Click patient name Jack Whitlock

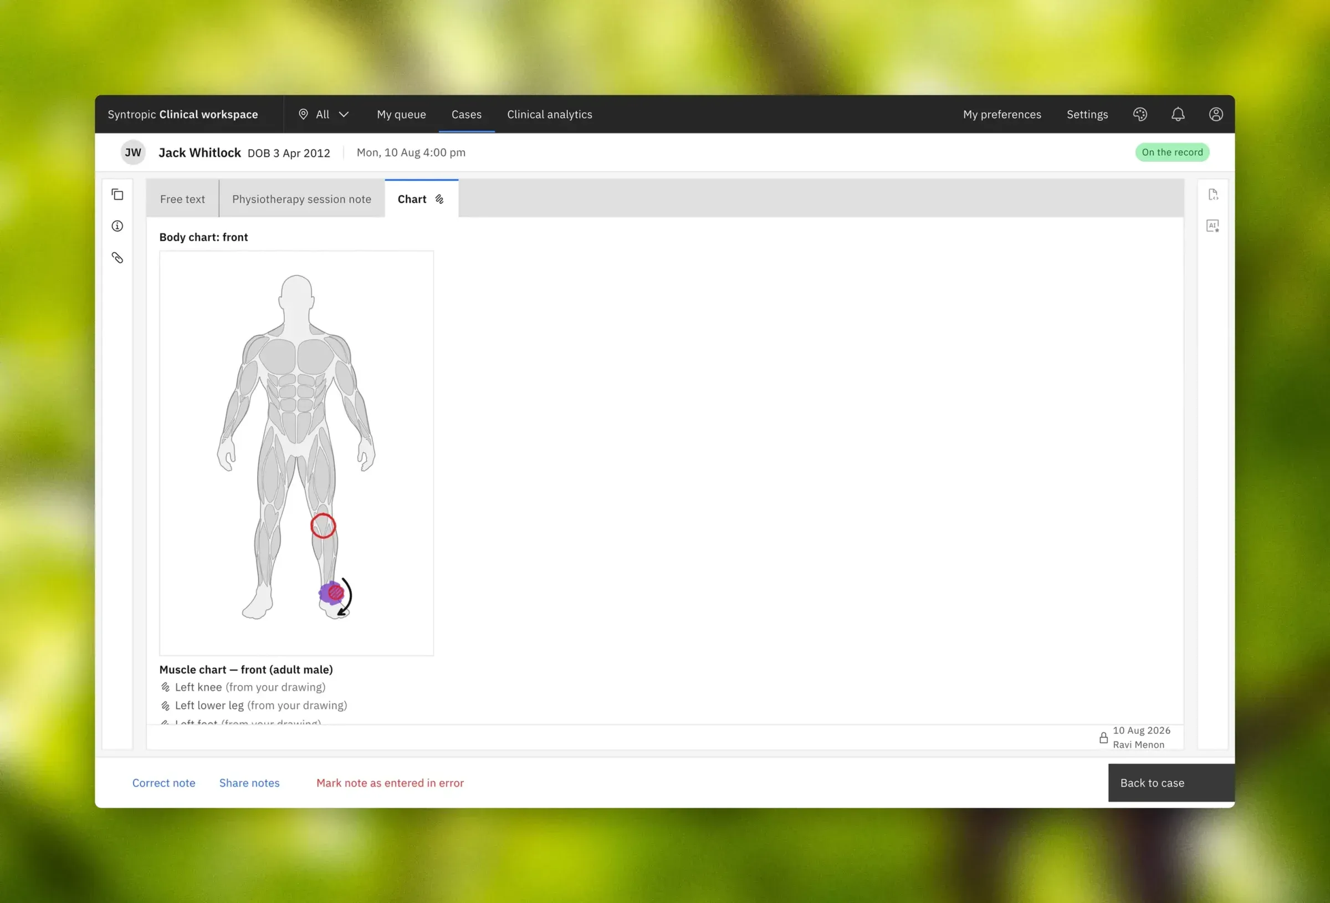coord(199,153)
